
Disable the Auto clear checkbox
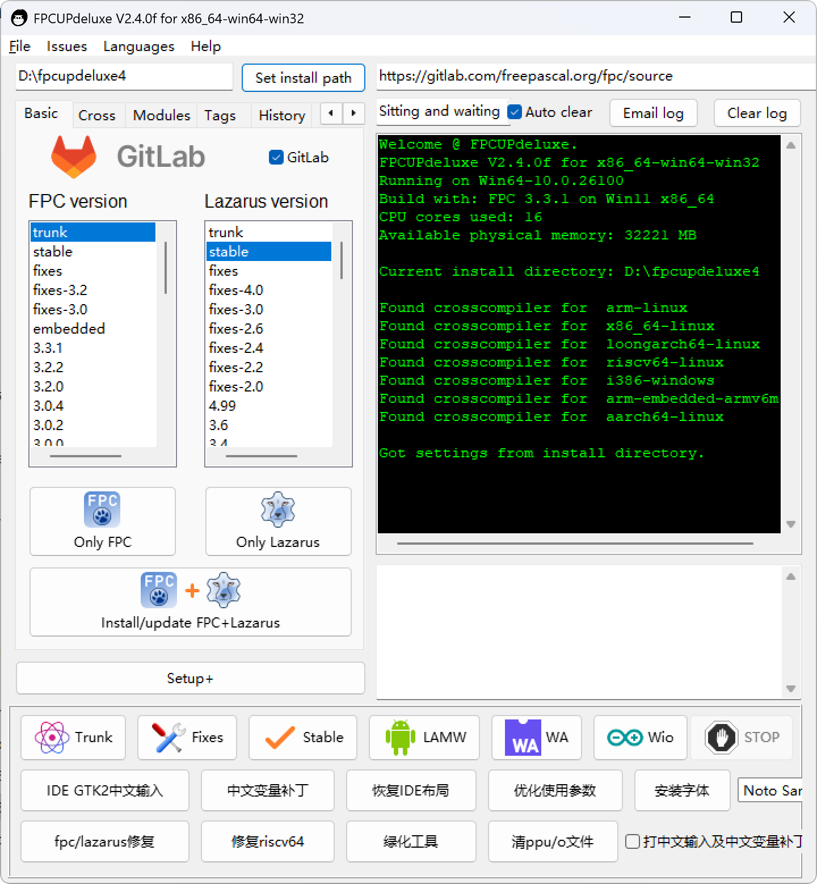tap(515, 112)
